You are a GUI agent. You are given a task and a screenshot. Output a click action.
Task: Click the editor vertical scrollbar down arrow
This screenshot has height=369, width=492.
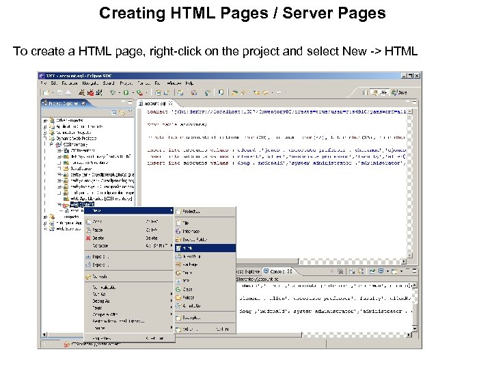click(x=409, y=256)
